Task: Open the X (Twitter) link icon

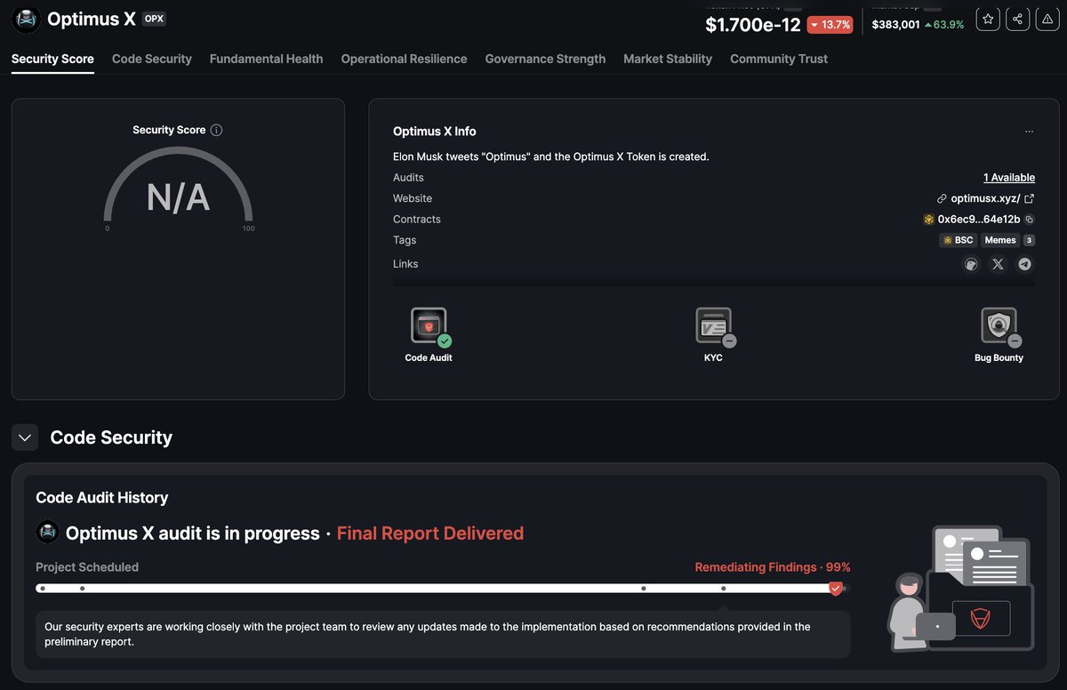Action: tap(998, 264)
